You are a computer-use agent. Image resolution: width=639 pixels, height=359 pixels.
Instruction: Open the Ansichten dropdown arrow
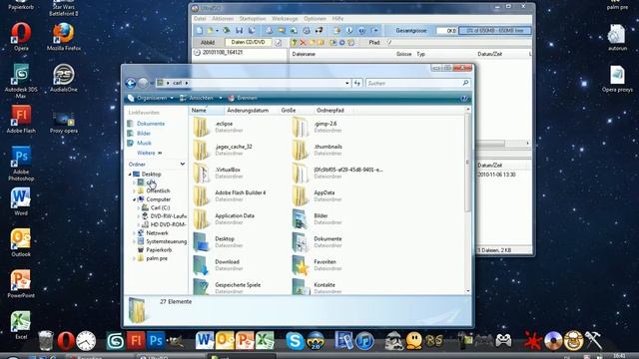pos(221,98)
